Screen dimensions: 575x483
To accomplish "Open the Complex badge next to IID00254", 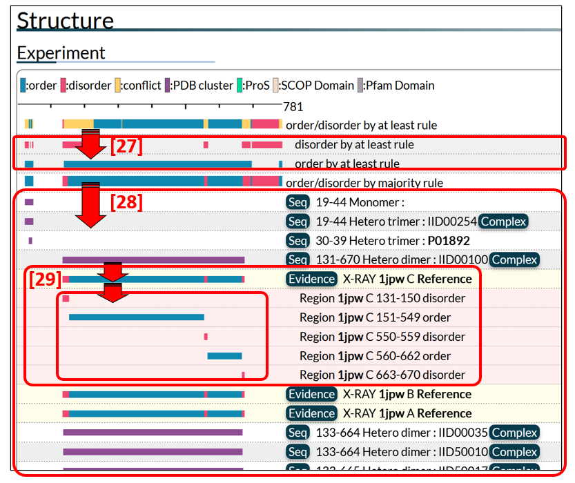I will pos(503,221).
